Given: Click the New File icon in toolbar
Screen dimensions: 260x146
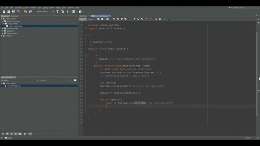Looking at the screenshot, I should pyautogui.click(x=4, y=12).
